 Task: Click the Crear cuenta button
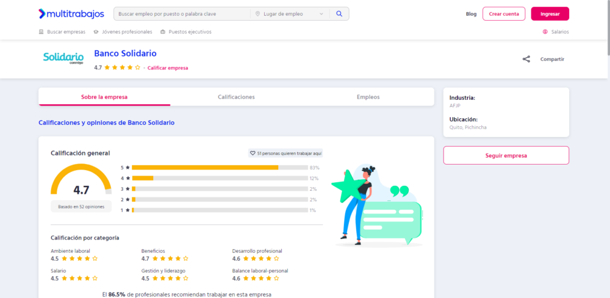click(504, 13)
